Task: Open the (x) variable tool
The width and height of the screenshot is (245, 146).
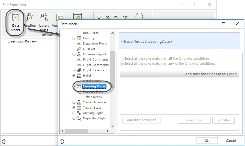Action: tap(78, 16)
